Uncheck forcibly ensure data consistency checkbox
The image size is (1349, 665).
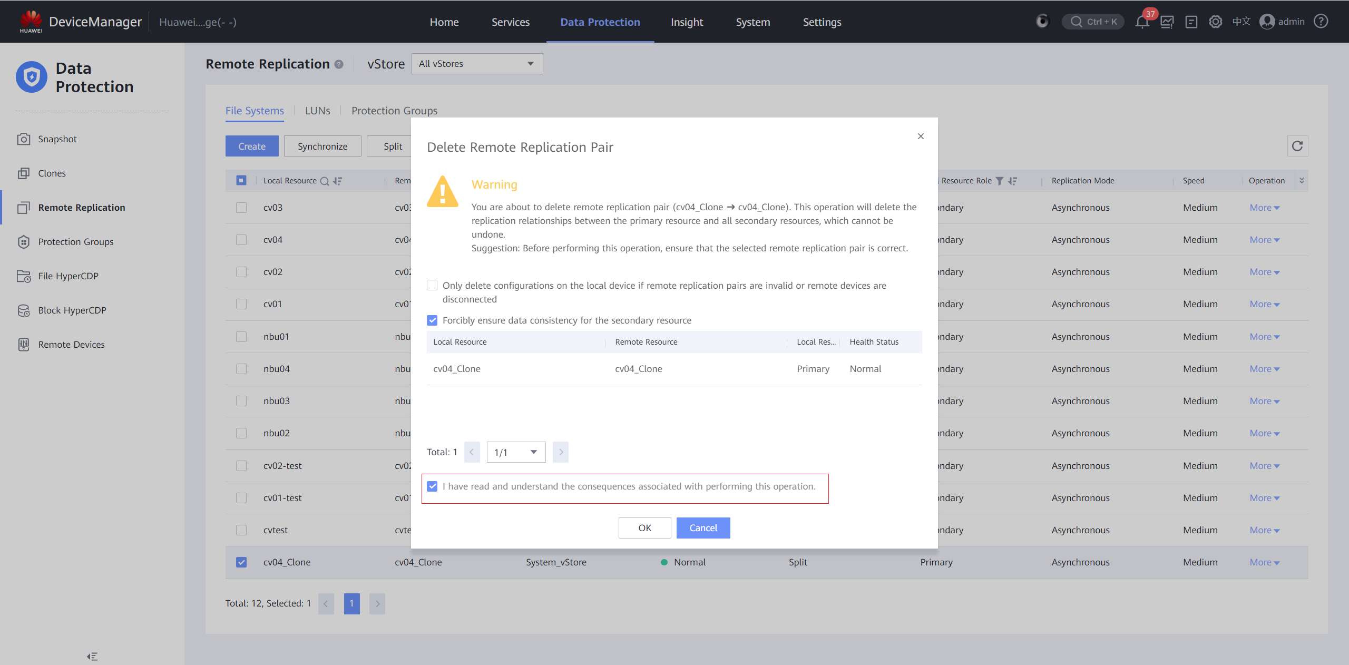[432, 320]
